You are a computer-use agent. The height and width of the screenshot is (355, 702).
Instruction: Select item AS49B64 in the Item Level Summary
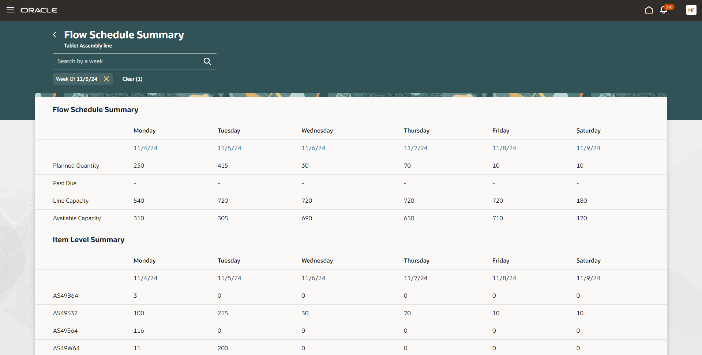(x=65, y=295)
